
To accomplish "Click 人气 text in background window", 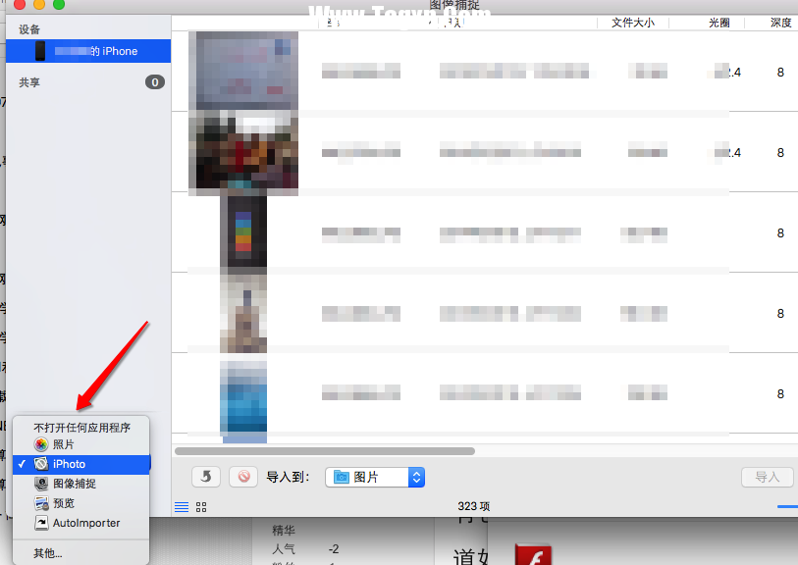I will click(x=284, y=549).
